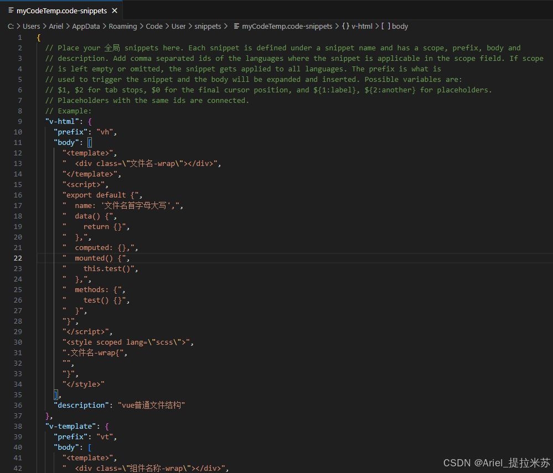This screenshot has width=553, height=473.
Task: Click the "vue普通文件结构" description value
Action: pyautogui.click(x=151, y=406)
